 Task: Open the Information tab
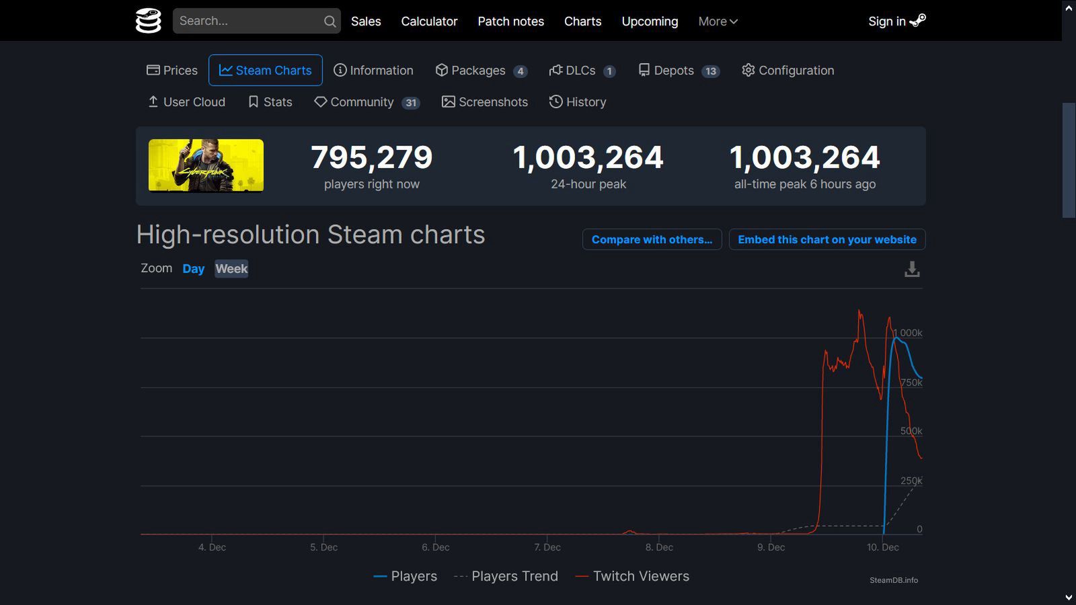[374, 71]
